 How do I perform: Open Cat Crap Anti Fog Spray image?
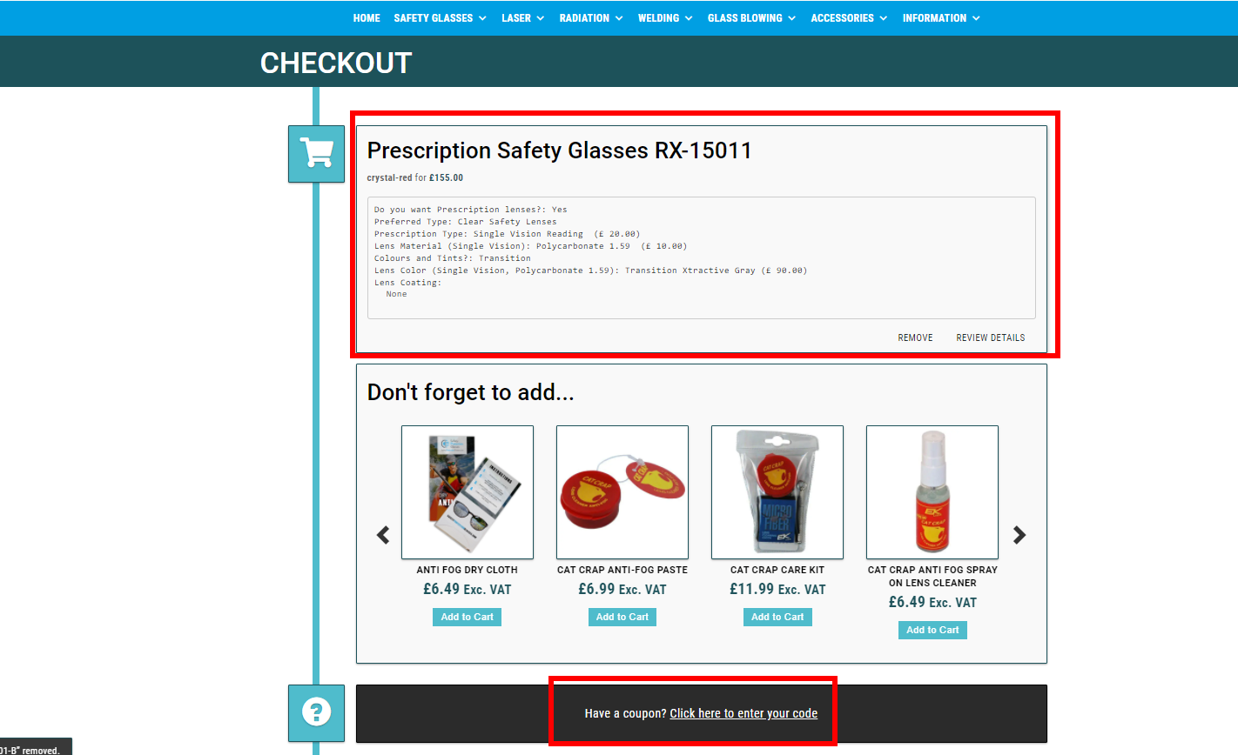coord(932,492)
